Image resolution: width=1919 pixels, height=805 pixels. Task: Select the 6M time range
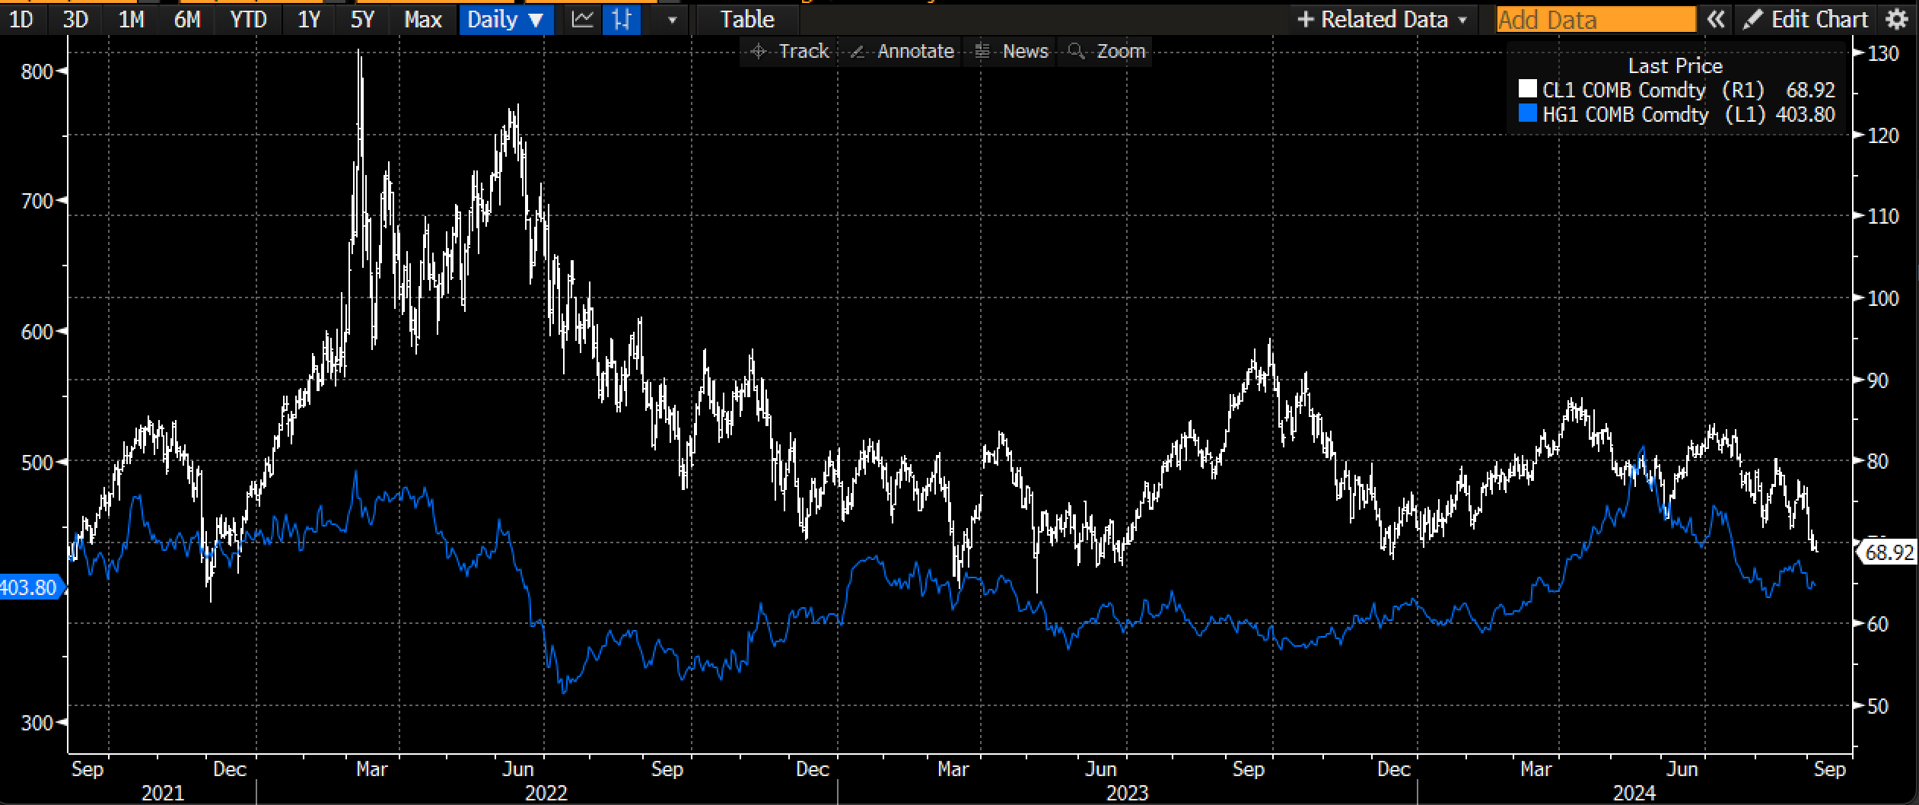pyautogui.click(x=187, y=20)
